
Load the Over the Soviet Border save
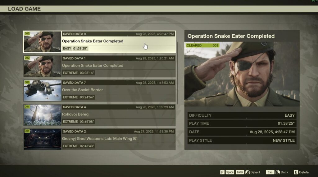pyautogui.click(x=118, y=90)
